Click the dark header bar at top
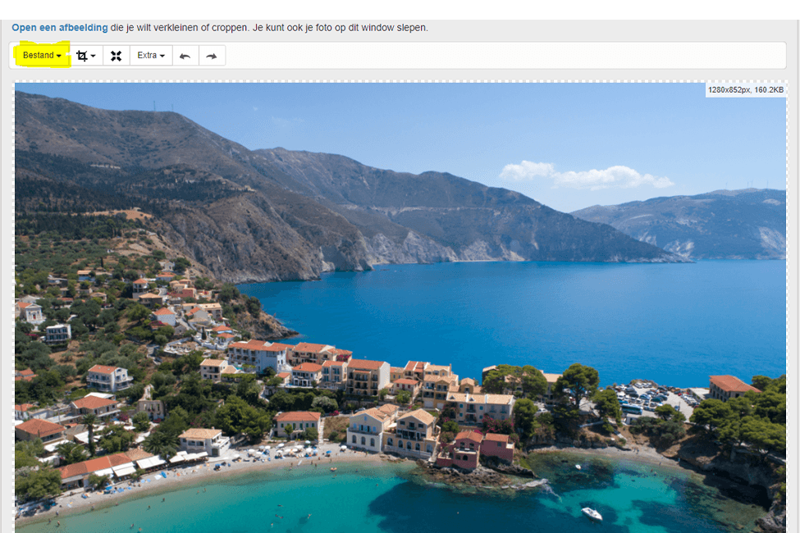Viewport: 800px width, 533px height. click(400, 9)
